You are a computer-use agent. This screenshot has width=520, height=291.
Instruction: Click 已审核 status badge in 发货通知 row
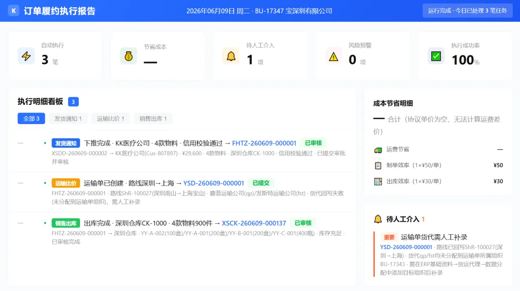pyautogui.click(x=313, y=143)
